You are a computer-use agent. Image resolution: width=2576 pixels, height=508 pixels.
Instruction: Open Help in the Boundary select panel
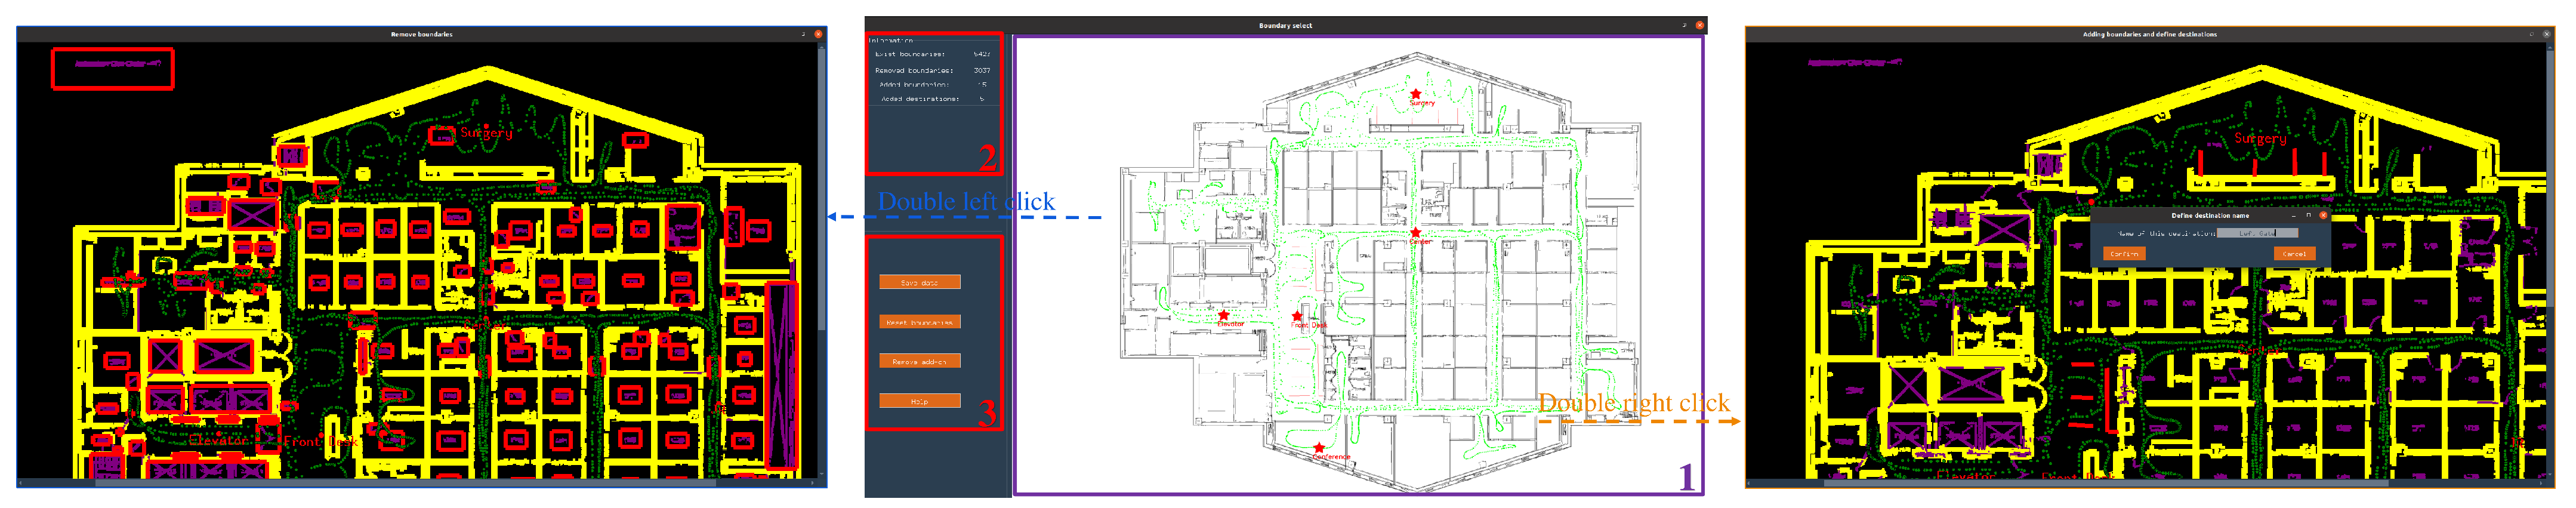point(919,401)
